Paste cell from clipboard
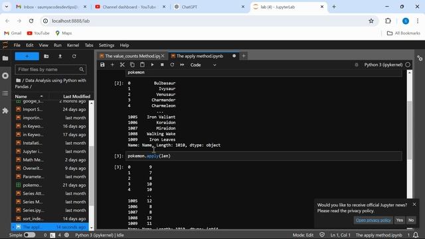 coord(142,65)
